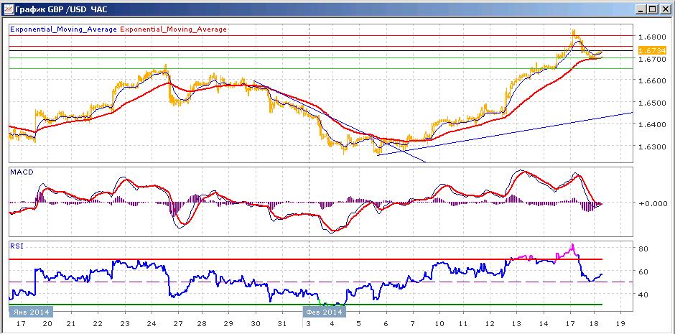
Task: Click the RSI 60 level label
Action: tap(643, 272)
